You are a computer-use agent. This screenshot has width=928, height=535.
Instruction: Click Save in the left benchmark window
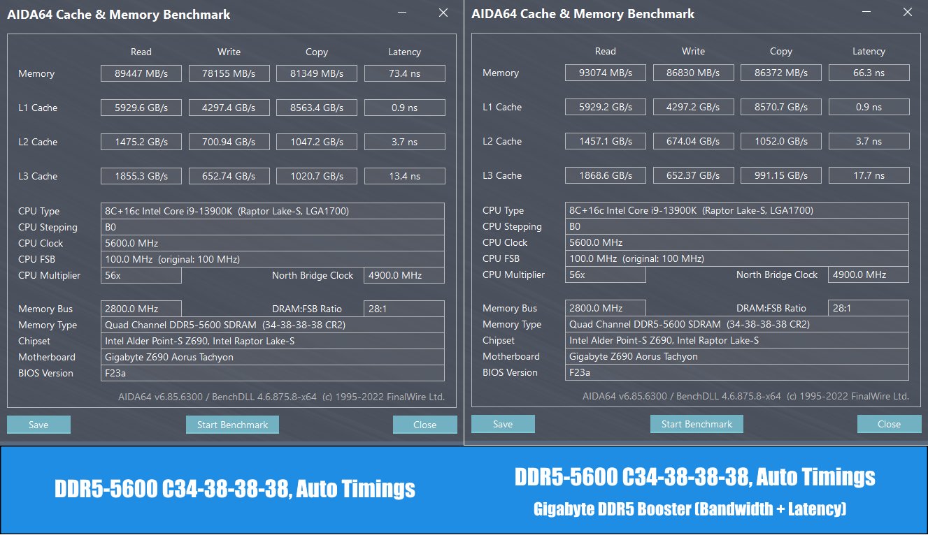tap(38, 425)
